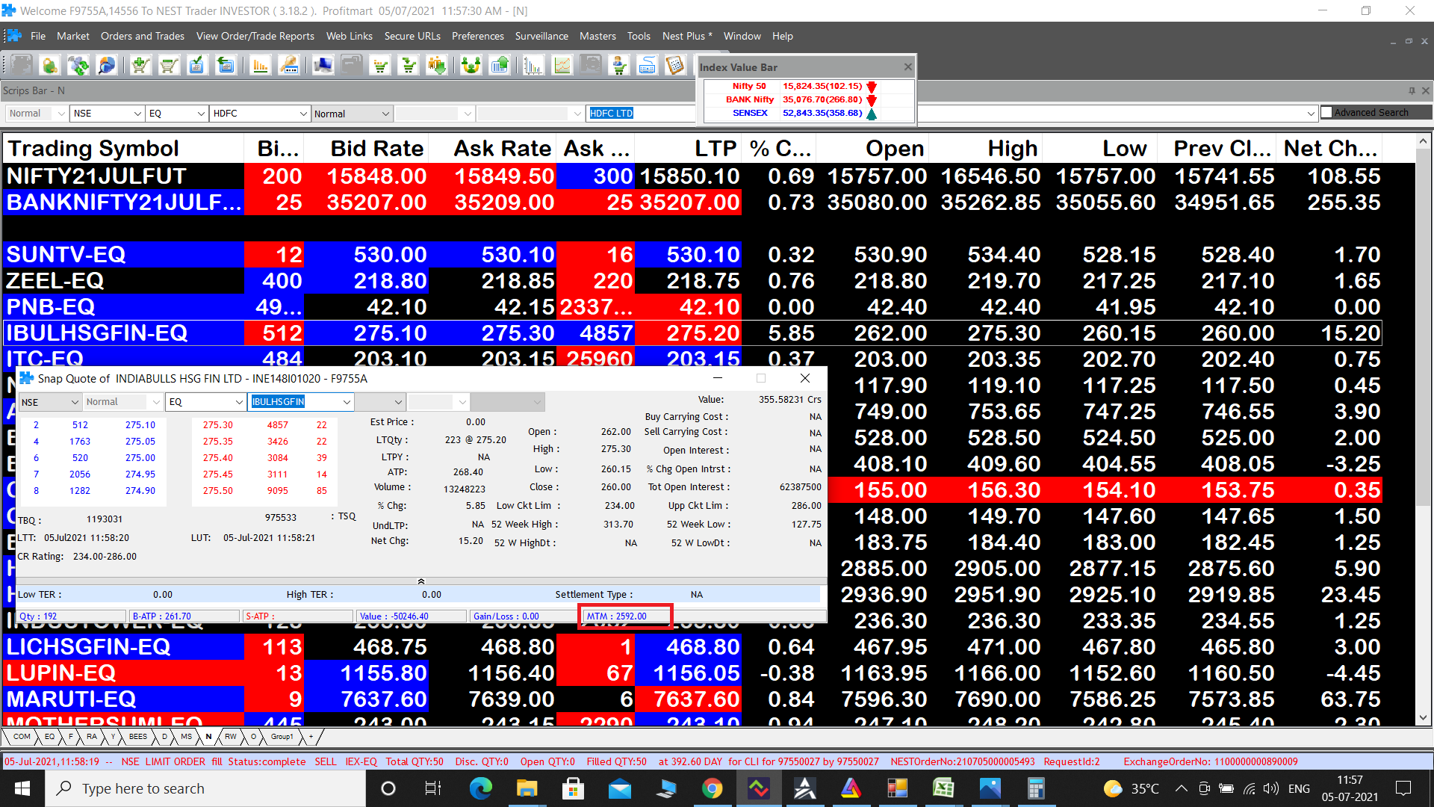
Task: Select the NIFTY21JULFUT row
Action: (692, 176)
